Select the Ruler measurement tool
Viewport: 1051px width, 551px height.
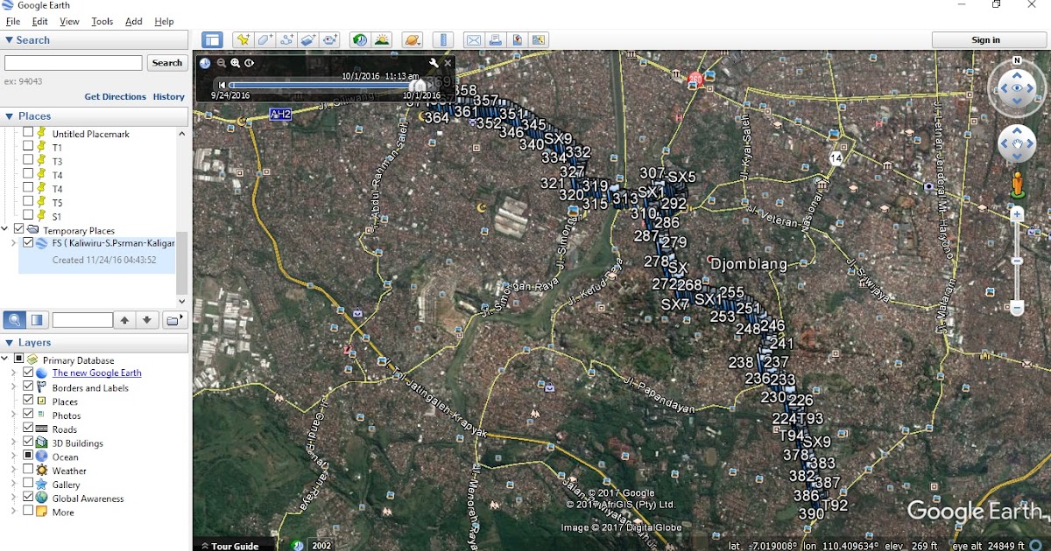(443, 40)
